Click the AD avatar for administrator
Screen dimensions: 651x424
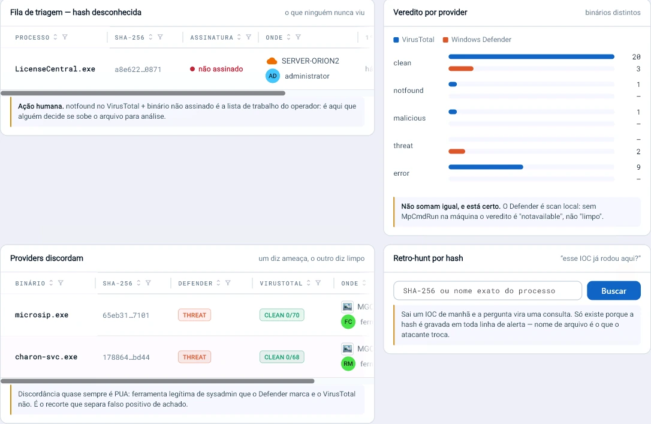[273, 76]
